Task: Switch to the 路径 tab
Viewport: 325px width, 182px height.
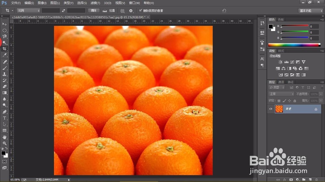Action: pyautogui.click(x=291, y=82)
